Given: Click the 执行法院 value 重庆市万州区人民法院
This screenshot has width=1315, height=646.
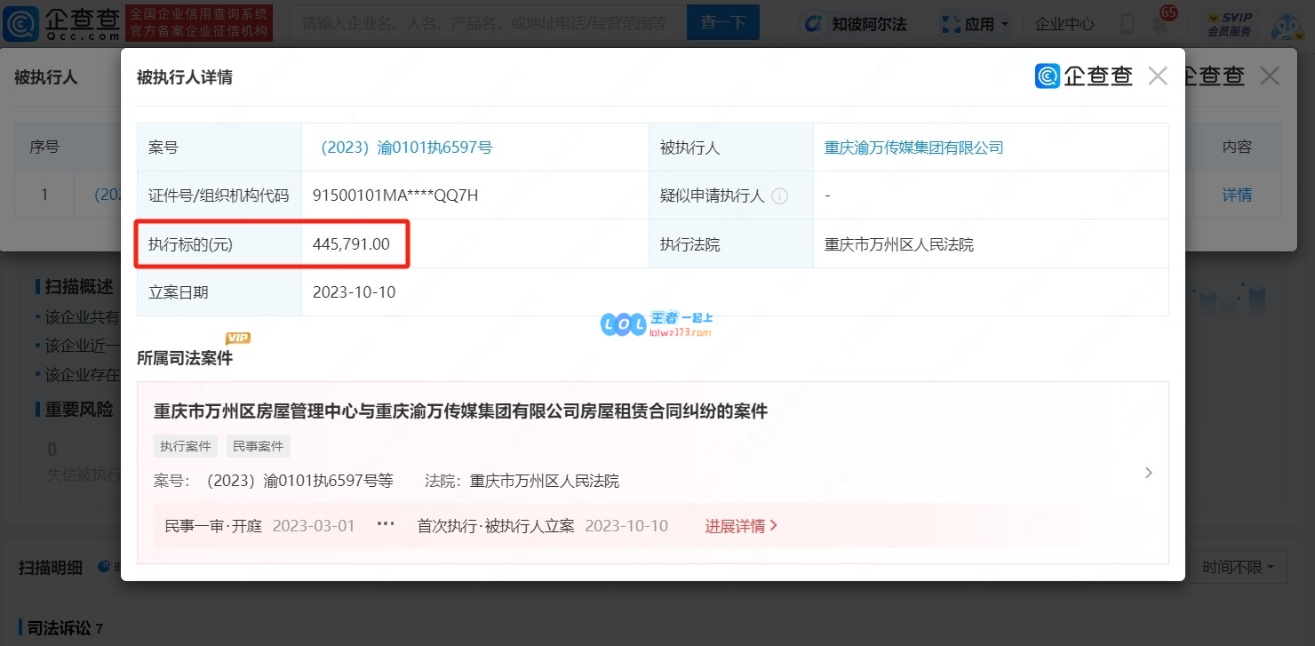Looking at the screenshot, I should tap(899, 243).
